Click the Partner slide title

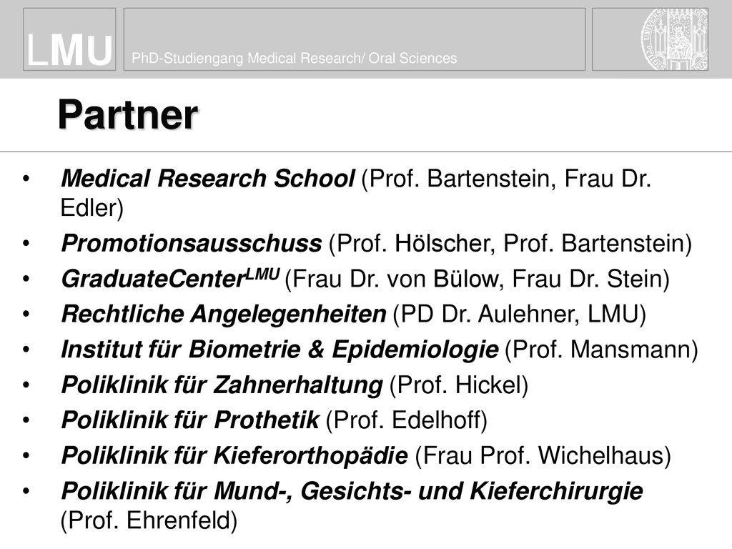pos(128,115)
